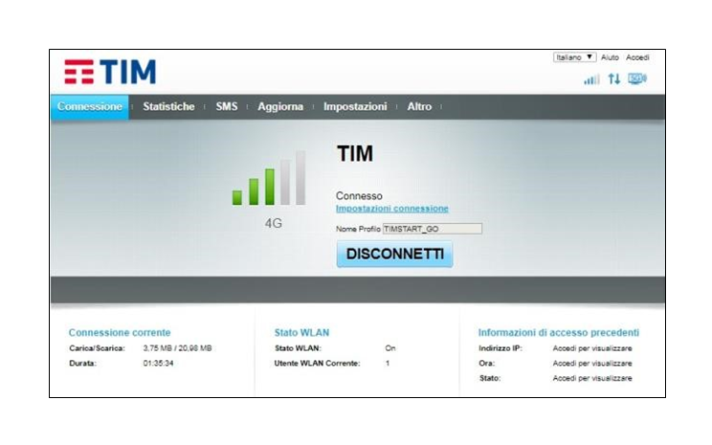The height and width of the screenshot is (445, 712).
Task: Click Accedi per visualizzare in the last Stato row
Action: [592, 378]
